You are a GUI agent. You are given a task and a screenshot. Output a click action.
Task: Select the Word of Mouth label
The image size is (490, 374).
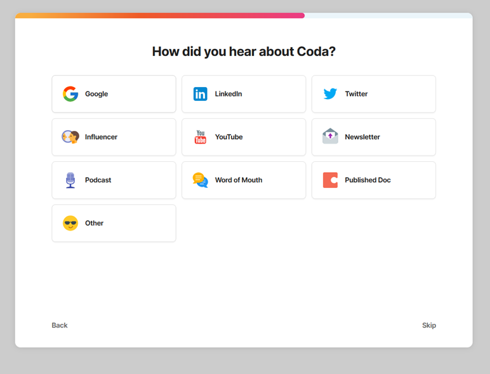[239, 180]
